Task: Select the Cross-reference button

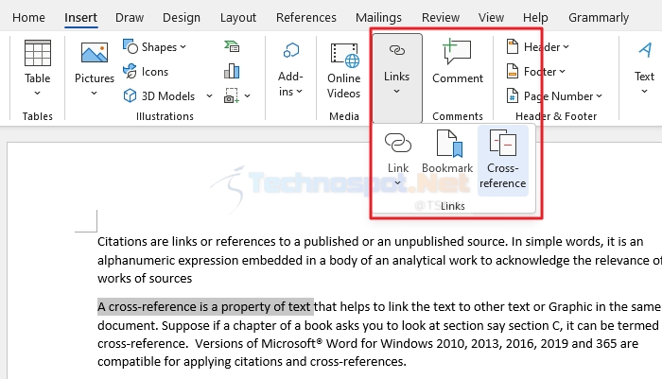Action: pyautogui.click(x=502, y=160)
